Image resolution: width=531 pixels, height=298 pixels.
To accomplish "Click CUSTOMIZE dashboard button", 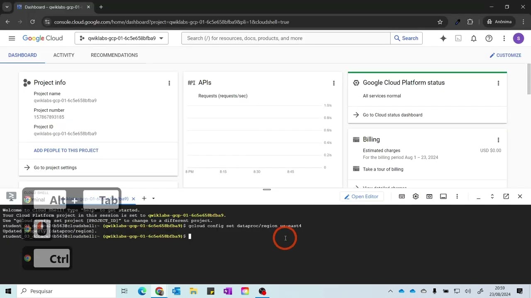I will point(505,55).
